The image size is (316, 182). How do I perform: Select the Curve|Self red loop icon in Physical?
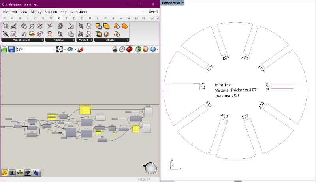[x=50, y=34]
